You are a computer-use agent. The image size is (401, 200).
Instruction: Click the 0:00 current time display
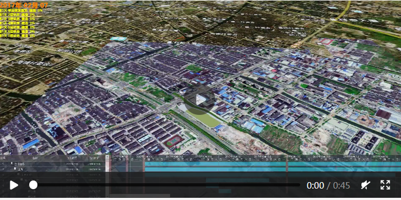coord(315,185)
